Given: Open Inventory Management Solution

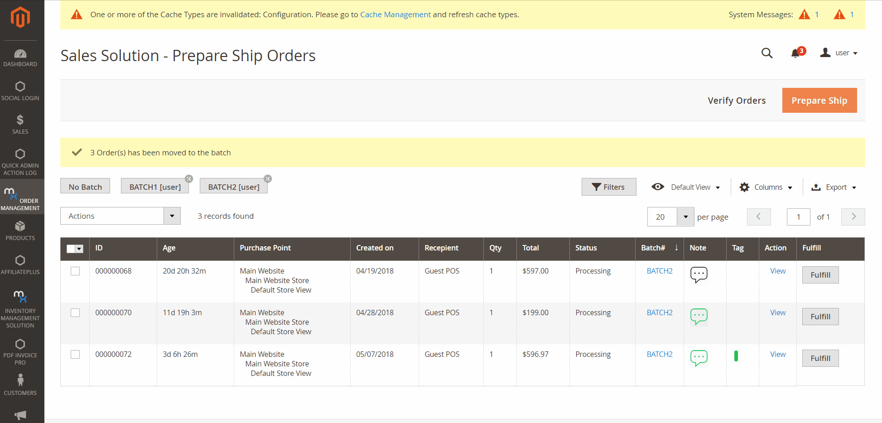Looking at the screenshot, I should pyautogui.click(x=20, y=309).
